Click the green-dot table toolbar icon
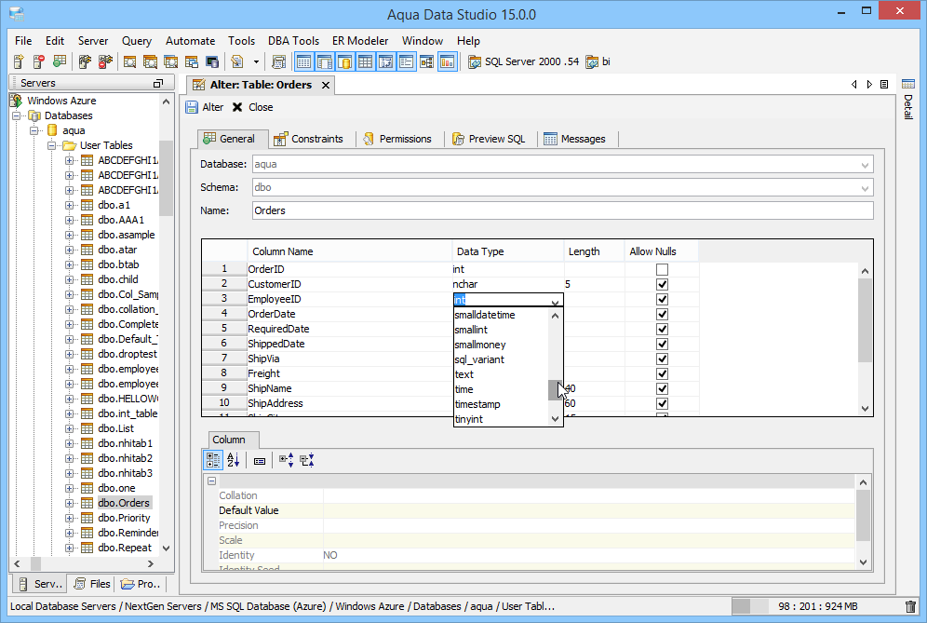 (60, 61)
